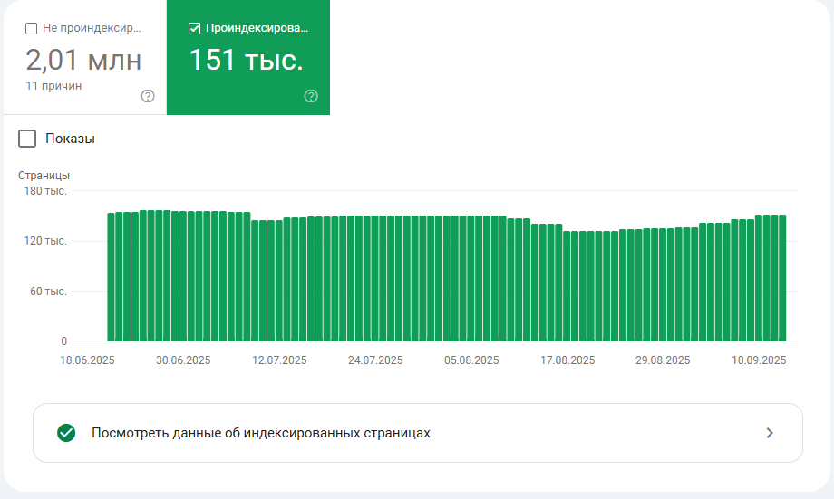834x499 pixels.
Task: Open help icon in not-indexed card
Action: (x=148, y=96)
